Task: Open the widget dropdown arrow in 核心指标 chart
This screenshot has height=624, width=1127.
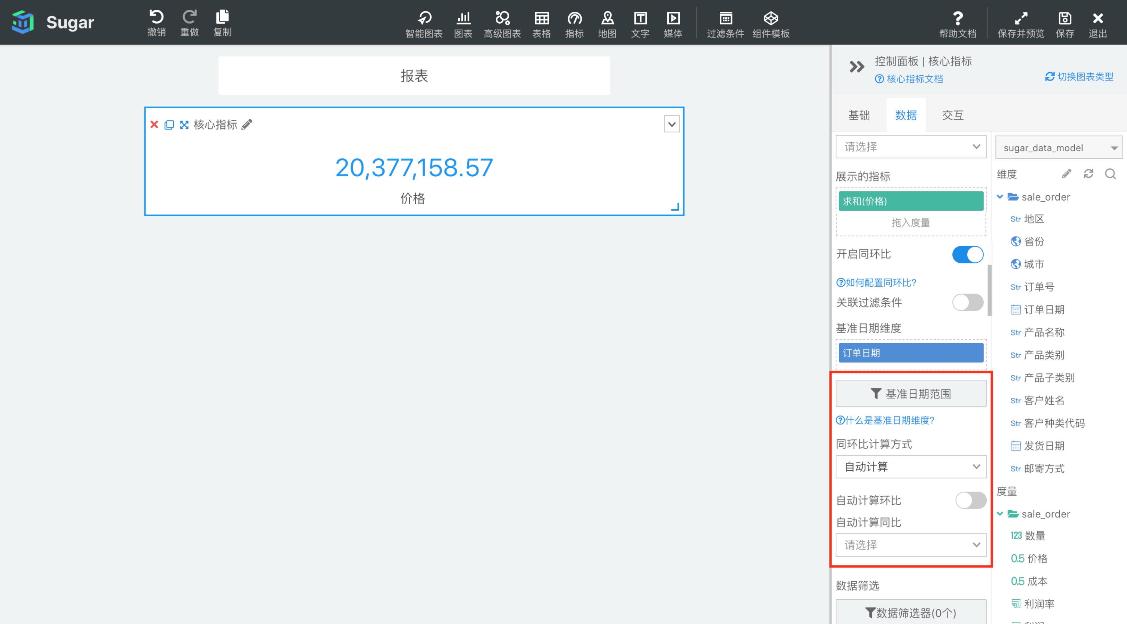Action: coord(671,124)
